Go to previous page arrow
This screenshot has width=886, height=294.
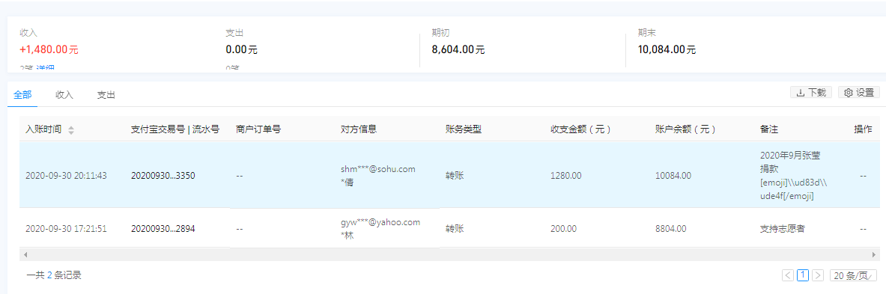pos(788,275)
